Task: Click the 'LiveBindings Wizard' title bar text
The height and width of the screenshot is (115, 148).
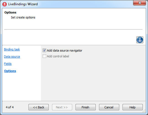Action: coord(23,4)
